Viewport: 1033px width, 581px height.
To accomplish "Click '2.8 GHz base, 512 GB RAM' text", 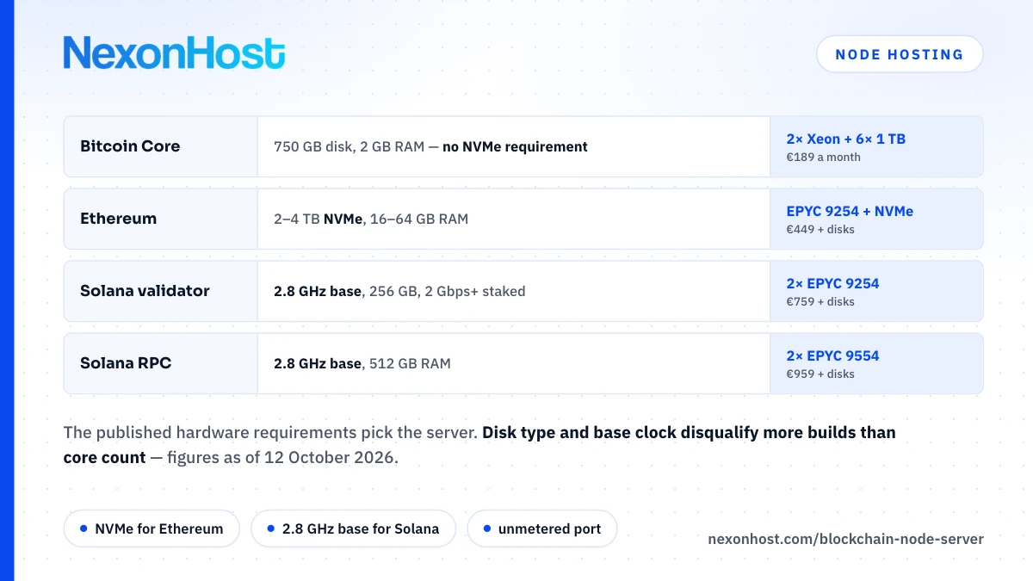I will [362, 363].
